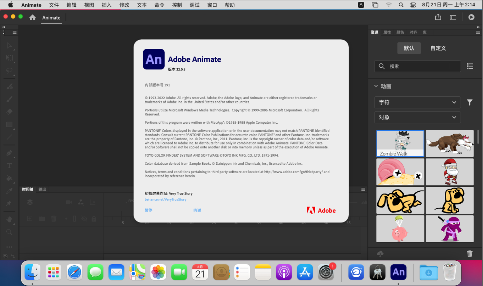Switch to the 对齐 tab
This screenshot has height=286, width=483.
[413, 32]
